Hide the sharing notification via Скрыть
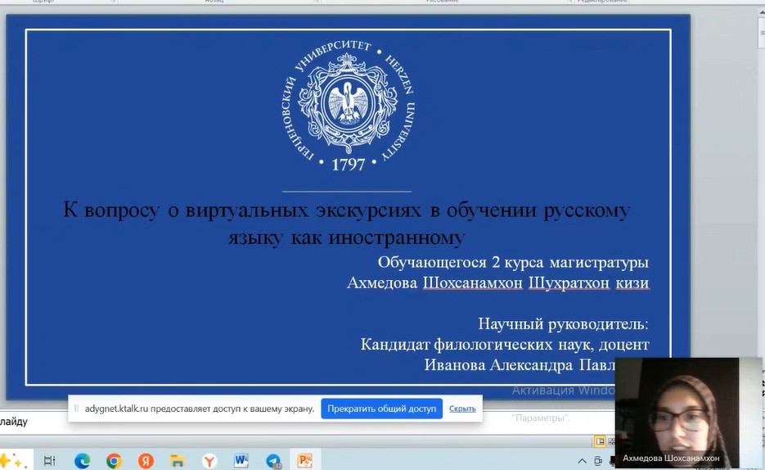 [462, 409]
